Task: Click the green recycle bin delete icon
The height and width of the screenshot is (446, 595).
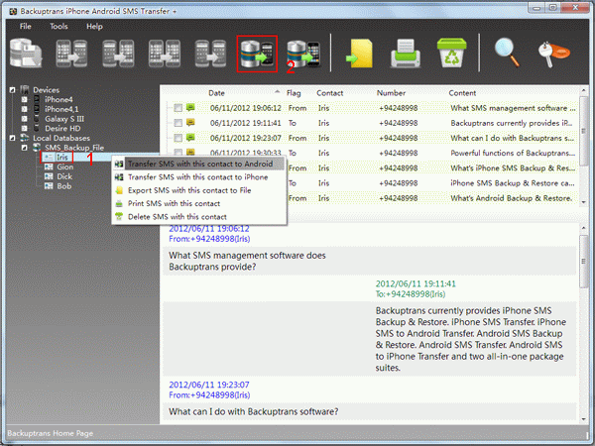Action: pos(451,53)
